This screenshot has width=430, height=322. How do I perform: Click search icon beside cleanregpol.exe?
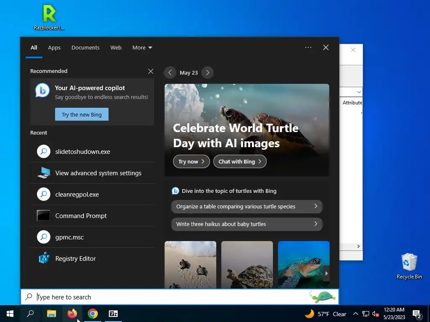(x=44, y=194)
